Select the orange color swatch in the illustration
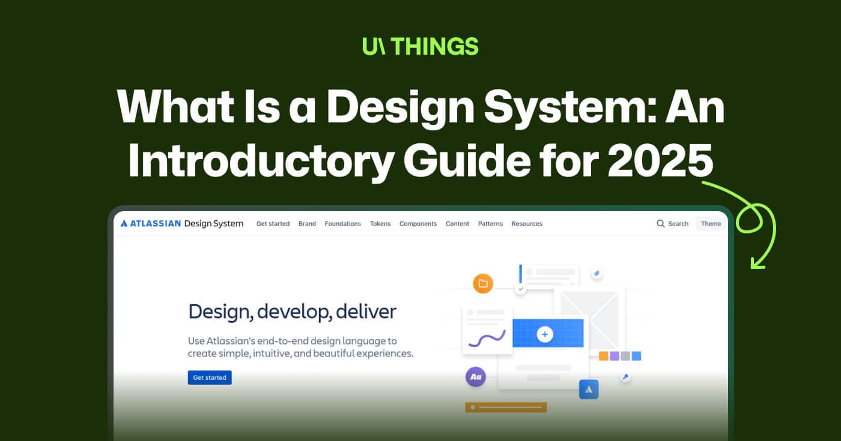This screenshot has width=841, height=441. [603, 356]
